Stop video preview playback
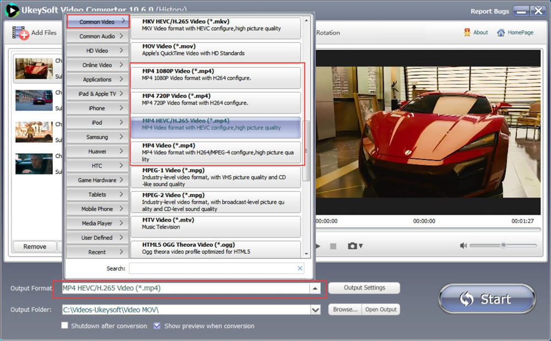 tap(333, 246)
